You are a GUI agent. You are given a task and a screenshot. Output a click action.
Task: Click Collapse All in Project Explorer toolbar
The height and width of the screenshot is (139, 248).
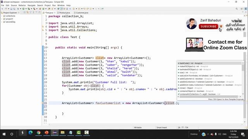click(25, 13)
